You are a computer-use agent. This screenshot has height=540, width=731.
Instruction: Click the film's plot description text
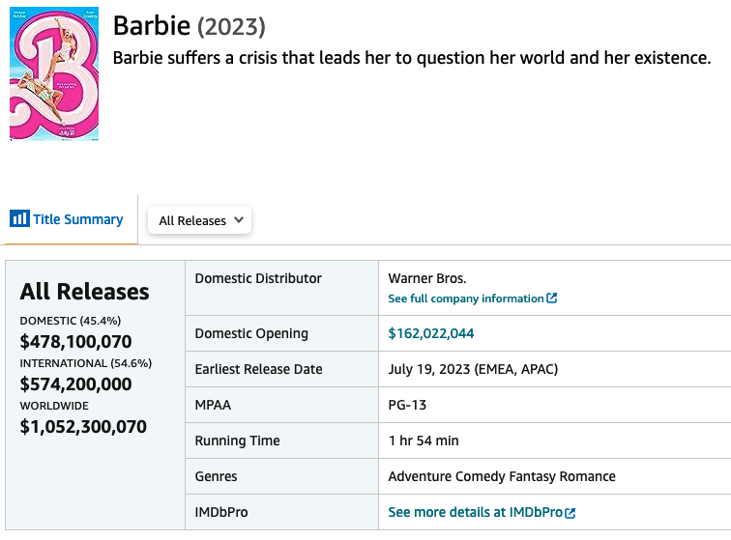click(x=412, y=58)
